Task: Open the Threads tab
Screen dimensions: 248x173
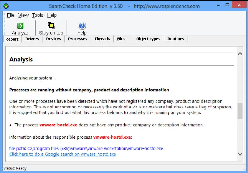Action: coord(102,39)
